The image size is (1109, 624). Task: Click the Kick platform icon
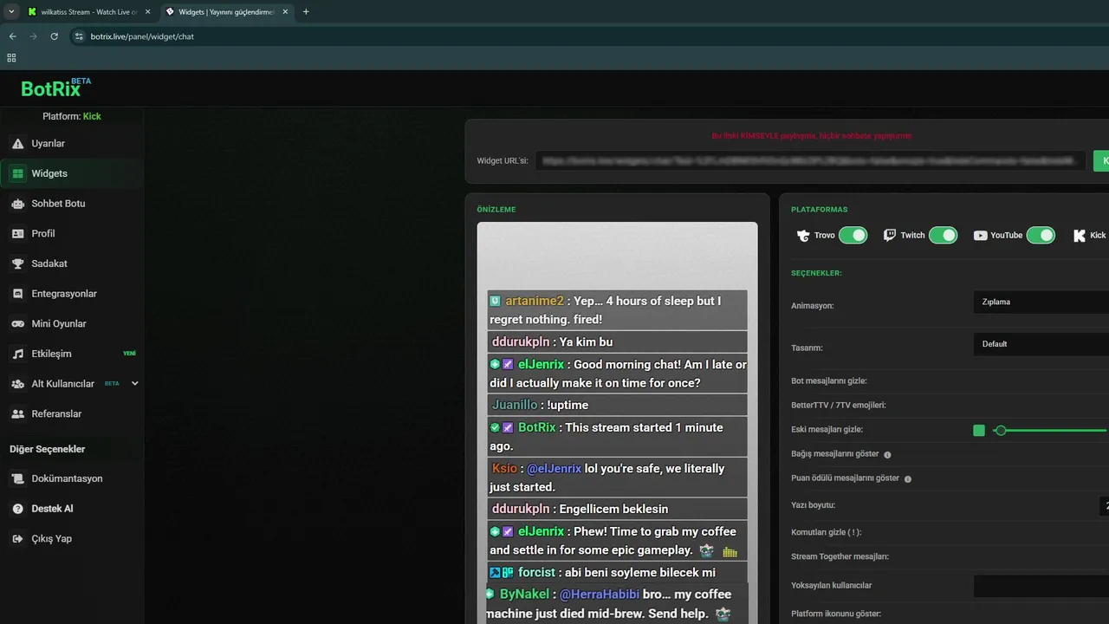click(1080, 235)
